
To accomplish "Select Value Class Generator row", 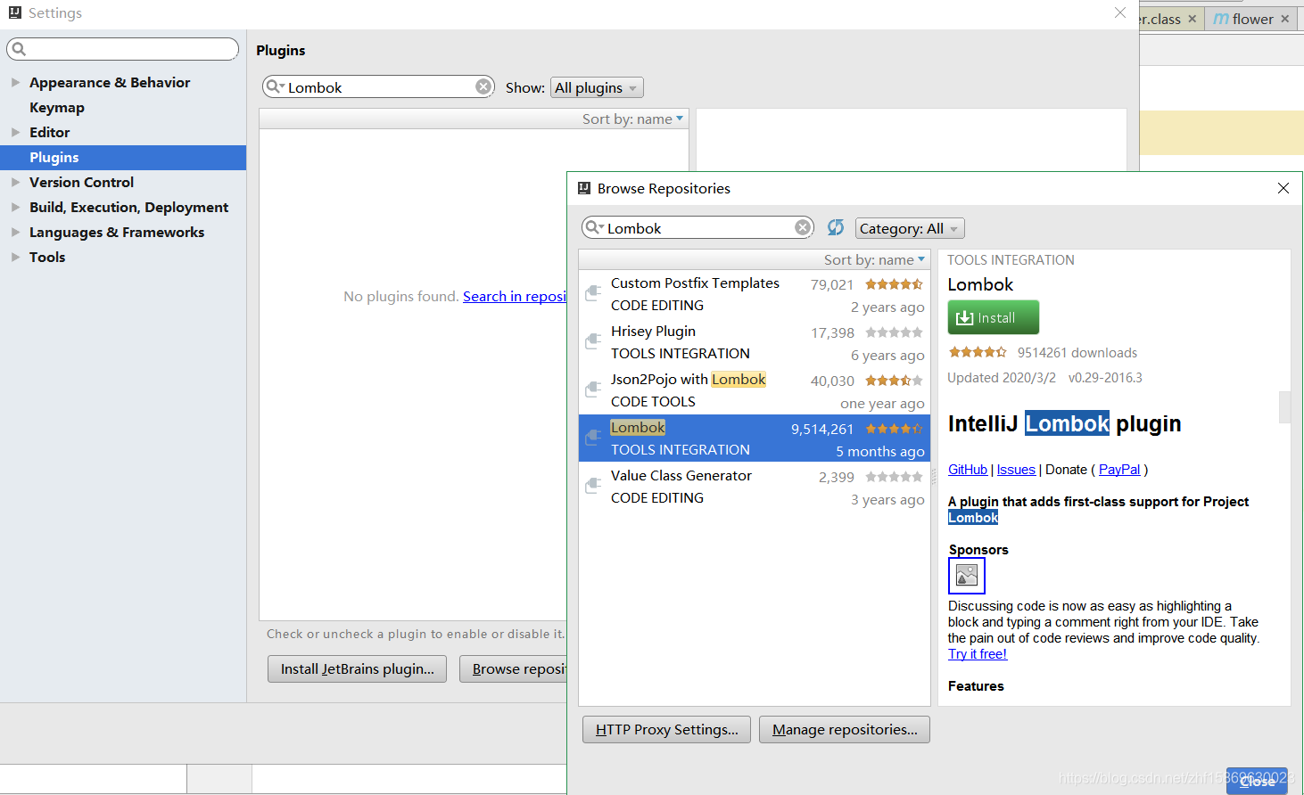I will [x=755, y=487].
